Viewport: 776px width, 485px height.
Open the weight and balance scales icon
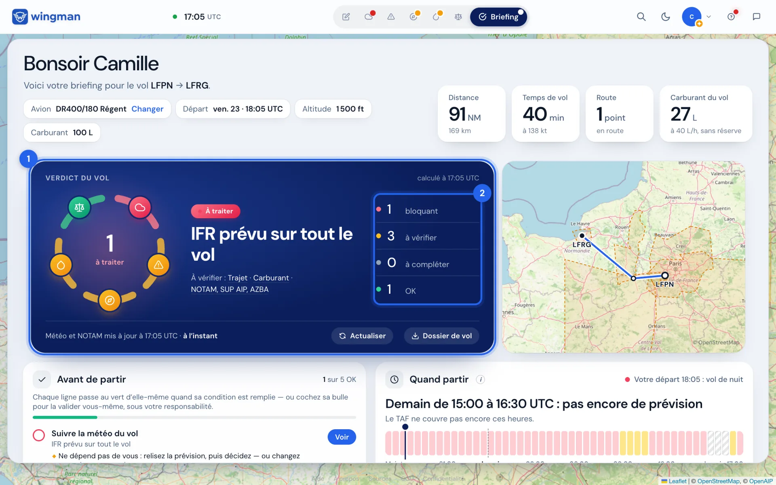pyautogui.click(x=458, y=17)
